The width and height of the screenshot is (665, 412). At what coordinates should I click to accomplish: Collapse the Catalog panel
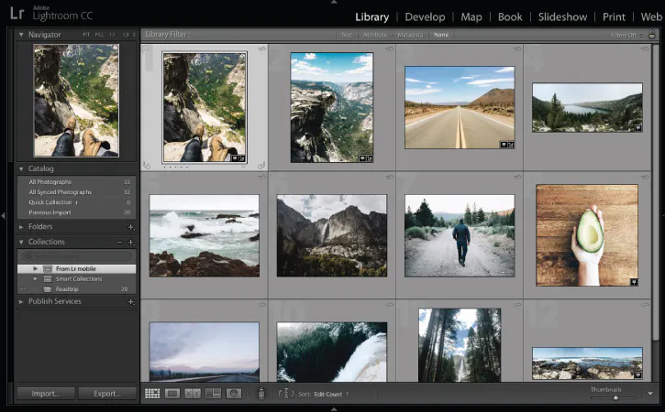pos(21,169)
